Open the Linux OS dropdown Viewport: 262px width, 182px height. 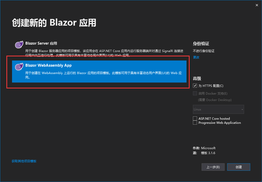click(219, 109)
